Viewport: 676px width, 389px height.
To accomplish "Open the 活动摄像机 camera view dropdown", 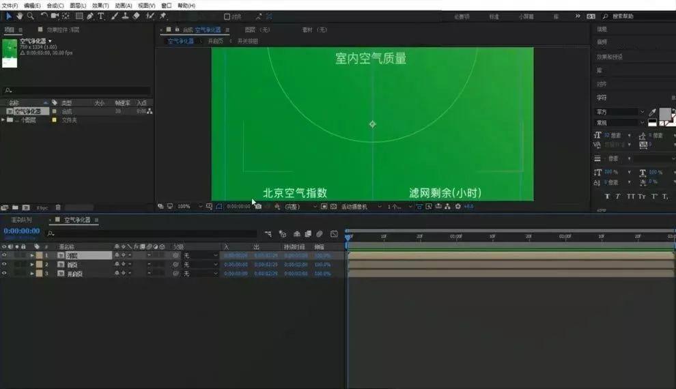I will click(361, 206).
